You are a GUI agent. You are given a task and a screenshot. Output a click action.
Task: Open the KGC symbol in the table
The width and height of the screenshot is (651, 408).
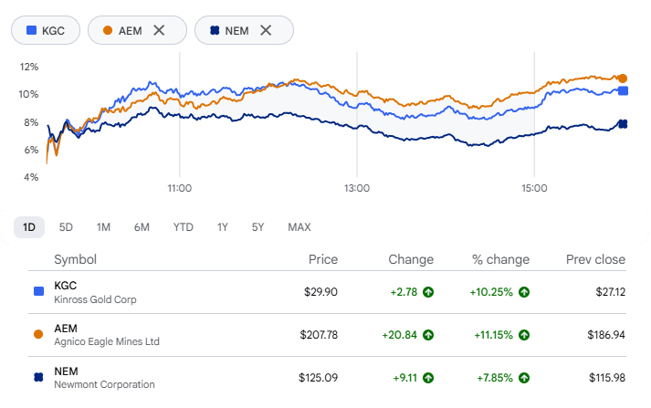click(65, 286)
